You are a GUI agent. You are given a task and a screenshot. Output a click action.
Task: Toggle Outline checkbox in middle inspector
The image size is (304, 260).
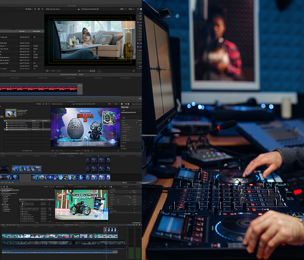coord(122,149)
